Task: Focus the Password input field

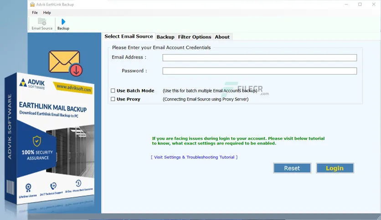Action: [259, 71]
